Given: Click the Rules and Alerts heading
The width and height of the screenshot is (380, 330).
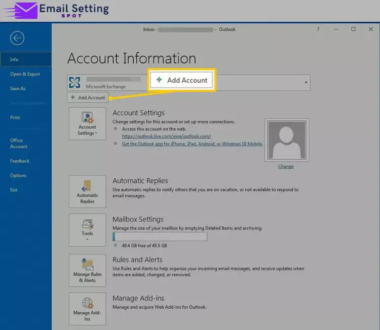Looking at the screenshot, I should 137,259.
